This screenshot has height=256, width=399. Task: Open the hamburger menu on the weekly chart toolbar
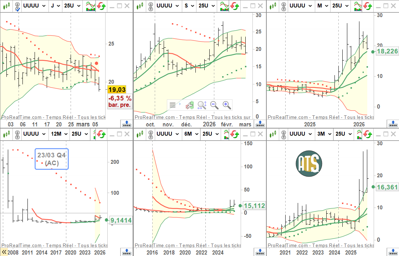coord(173,105)
